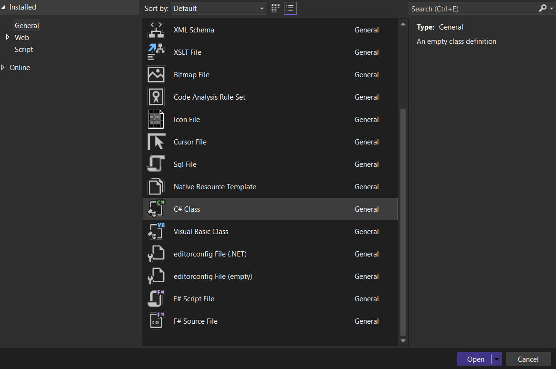Select the XSLT File template name
Image resolution: width=556 pixels, height=369 pixels.
[187, 52]
